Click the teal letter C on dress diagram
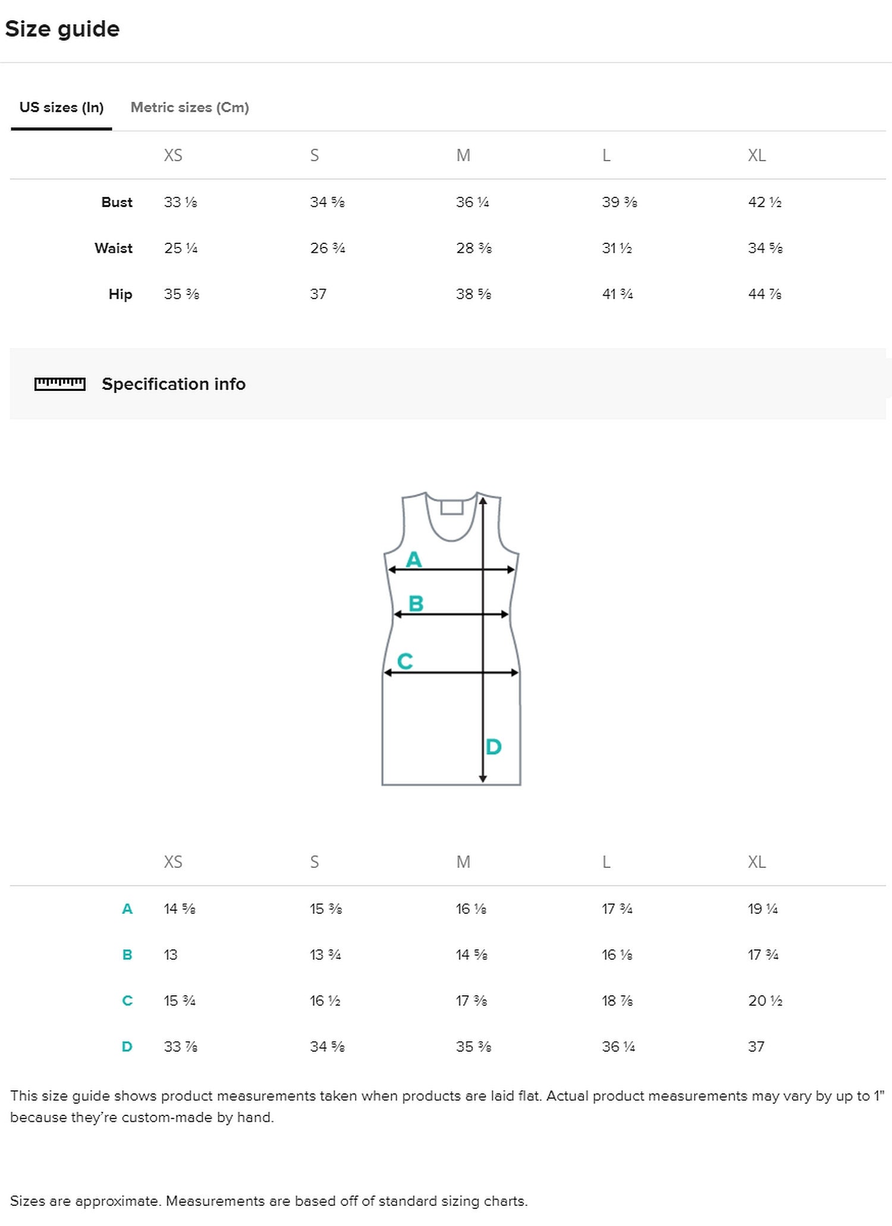Viewport: 892px width, 1226px height. coord(405,661)
